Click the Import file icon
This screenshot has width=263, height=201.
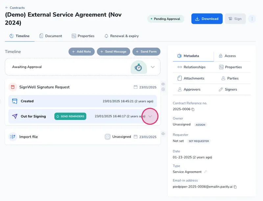pos(13,137)
